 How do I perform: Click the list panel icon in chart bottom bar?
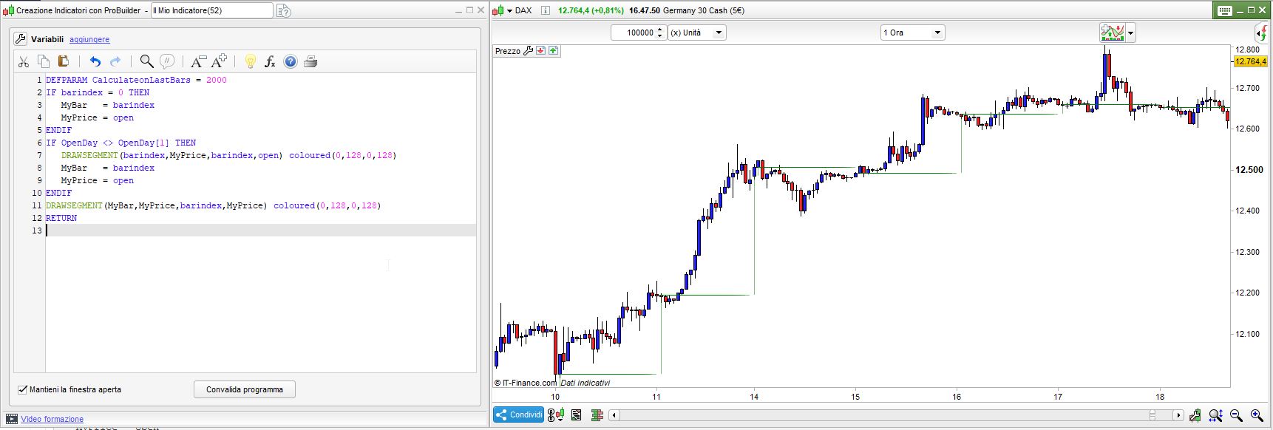pos(577,415)
